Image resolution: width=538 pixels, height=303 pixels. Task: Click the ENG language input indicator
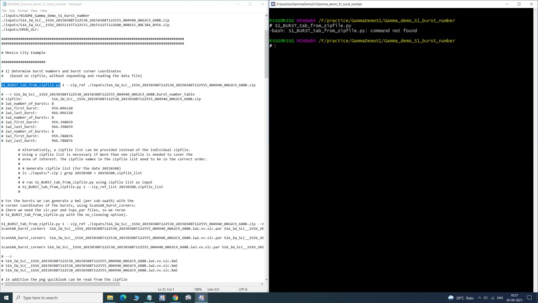pos(501,298)
